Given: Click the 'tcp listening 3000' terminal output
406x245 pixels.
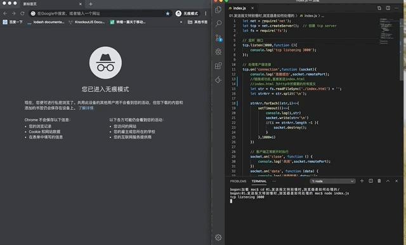Looking at the screenshot, I should (x=247, y=197).
